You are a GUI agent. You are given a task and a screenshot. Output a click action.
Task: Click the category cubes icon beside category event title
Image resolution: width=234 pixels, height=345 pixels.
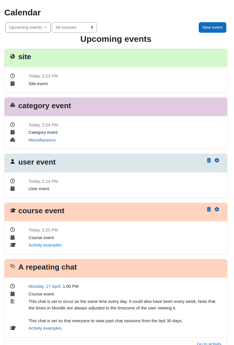(13, 105)
